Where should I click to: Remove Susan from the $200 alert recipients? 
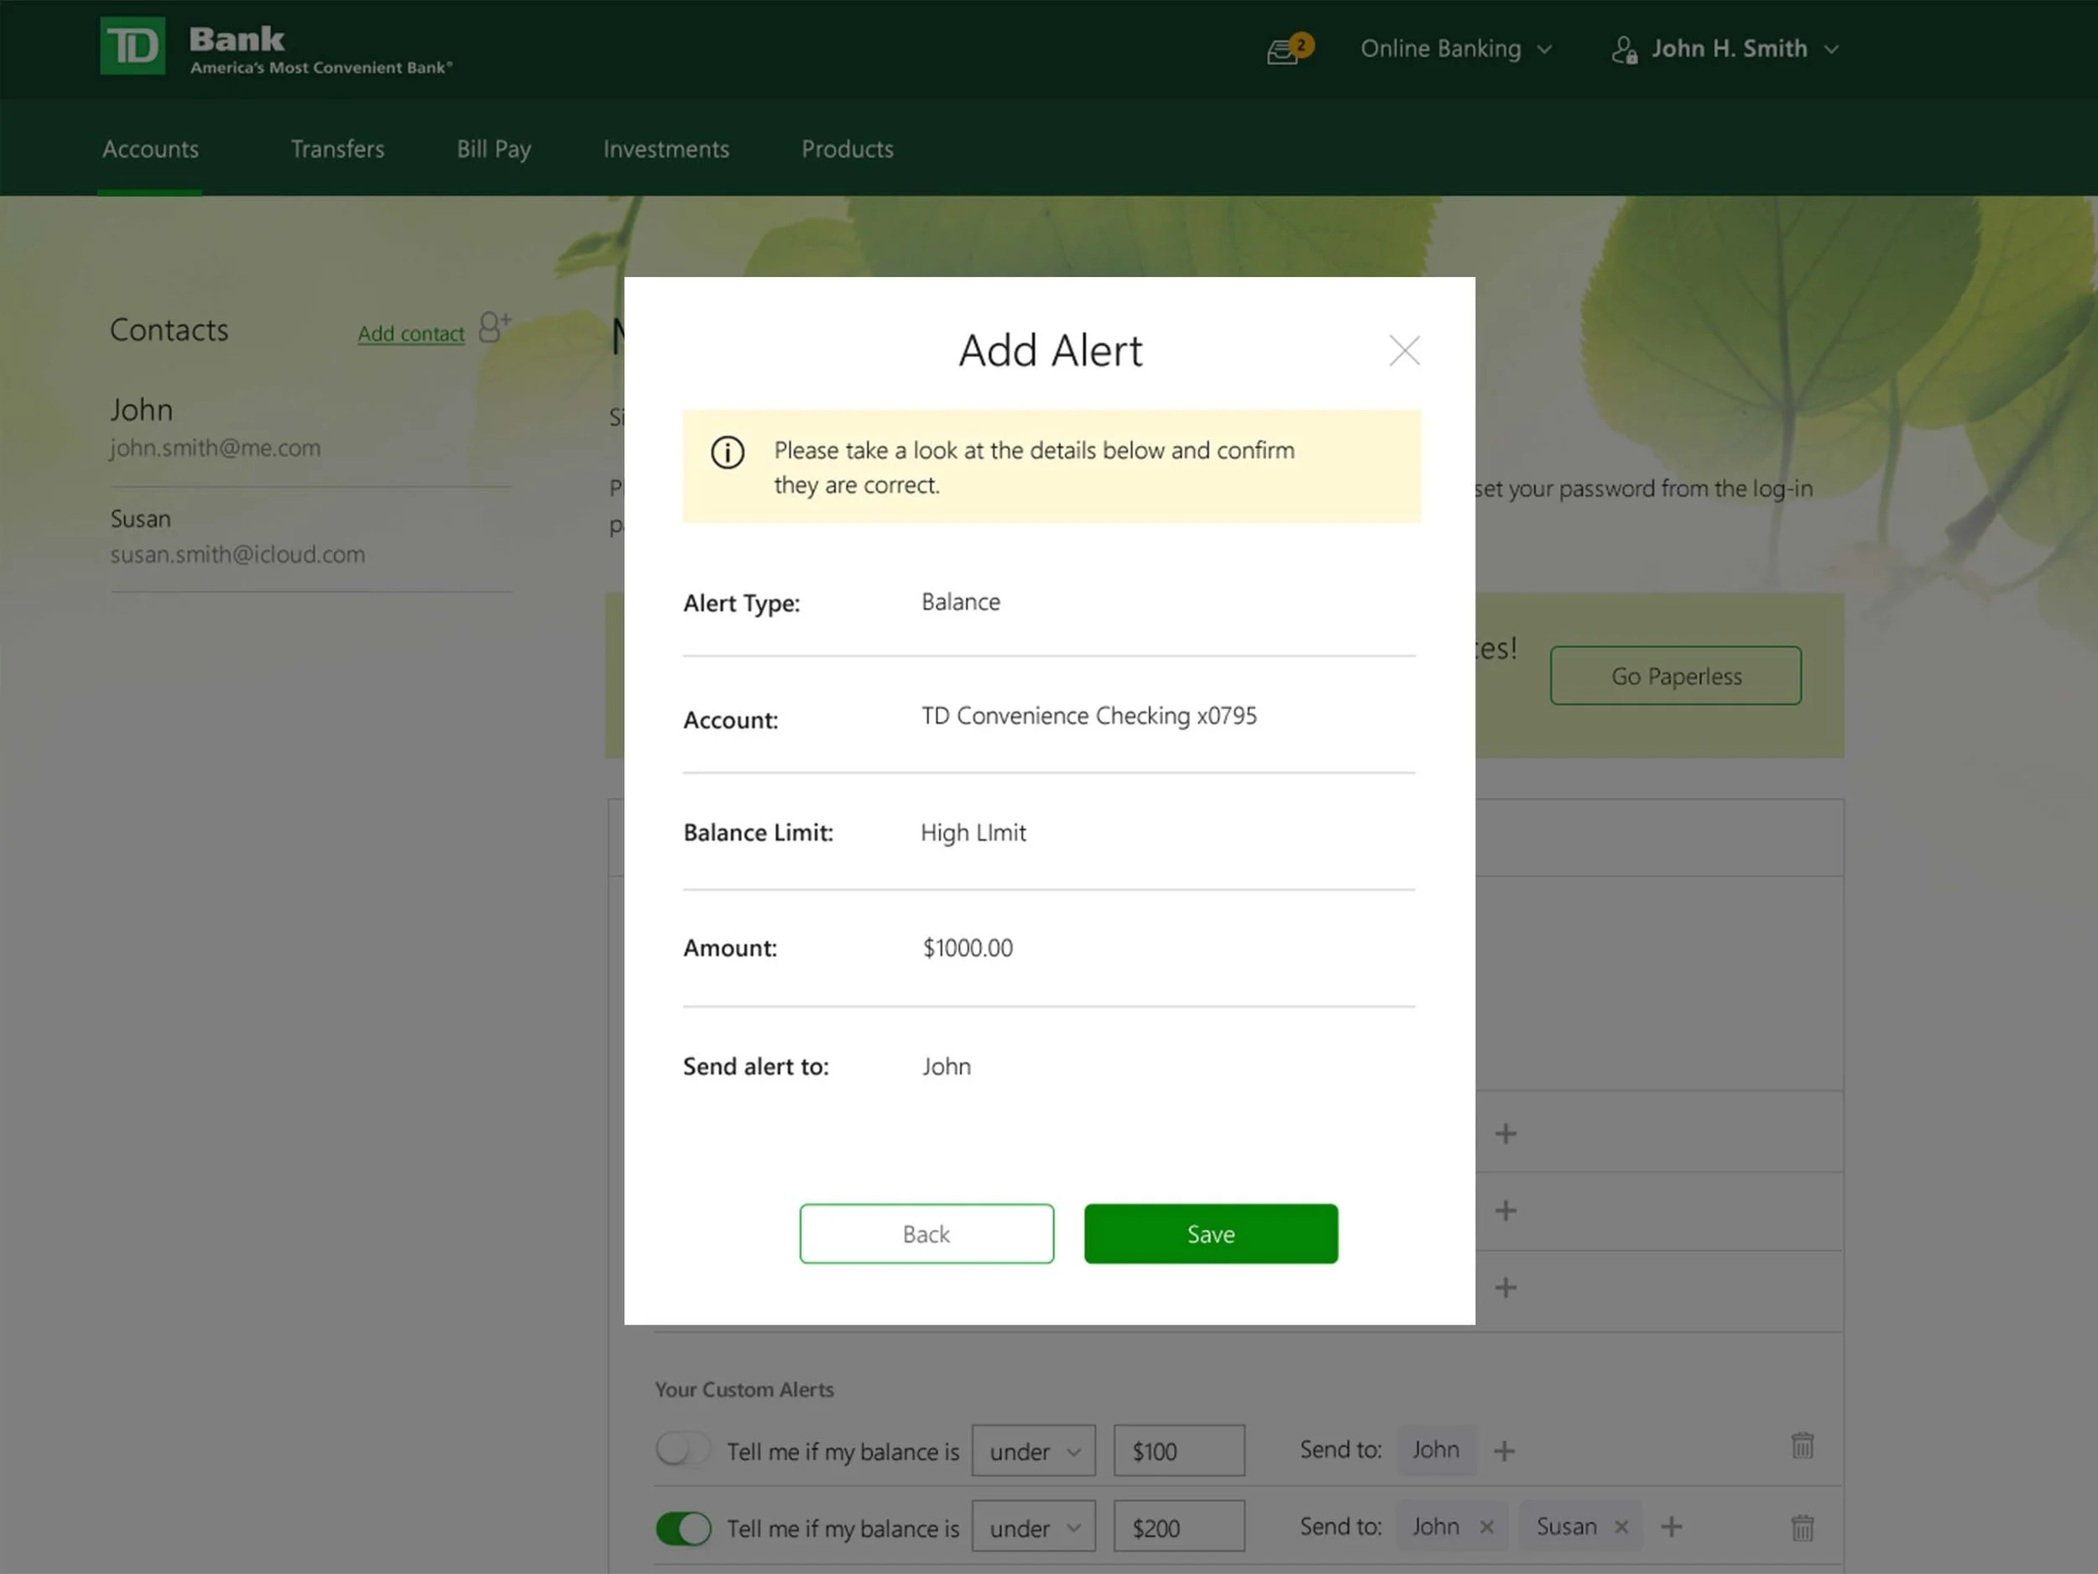[1621, 1526]
